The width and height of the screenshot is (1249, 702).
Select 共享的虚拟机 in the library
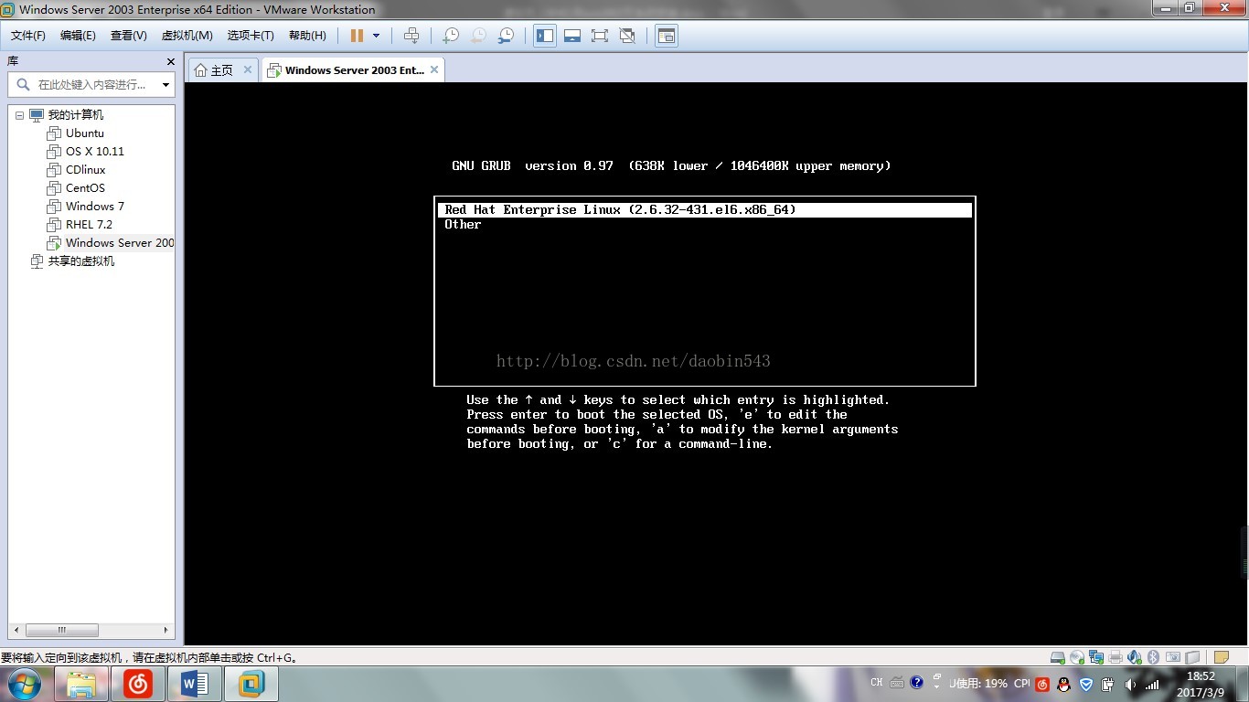point(81,261)
